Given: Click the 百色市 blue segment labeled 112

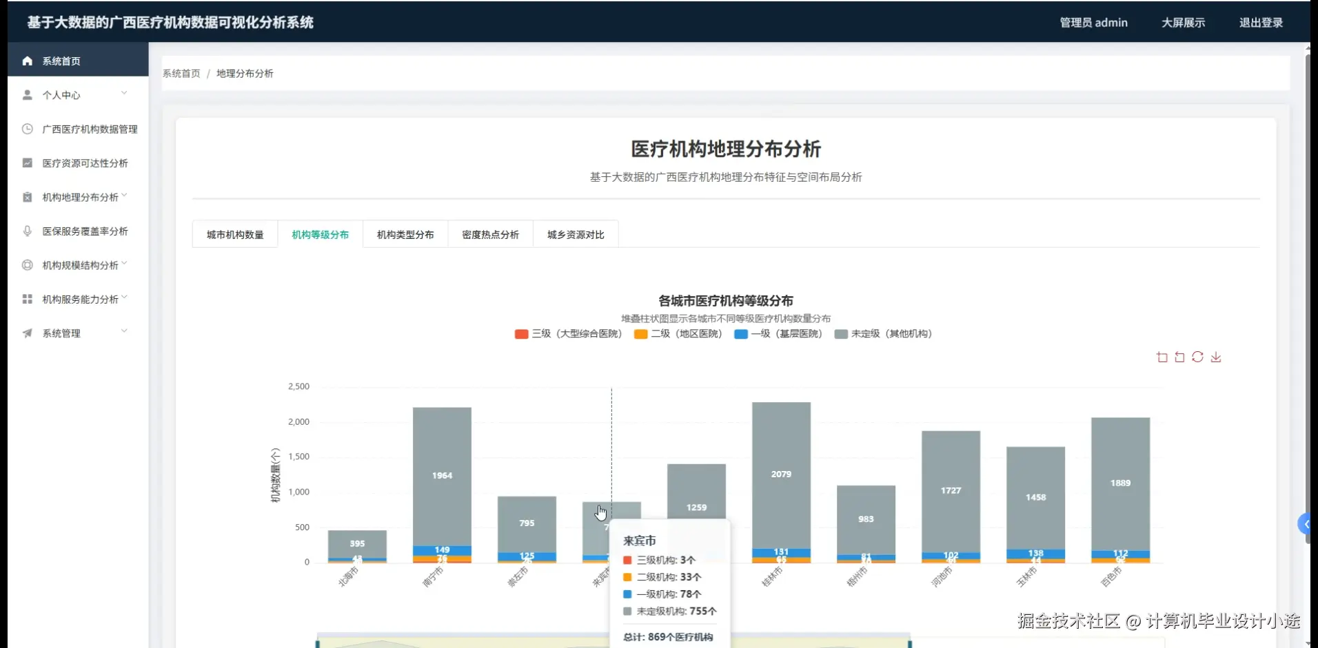Looking at the screenshot, I should 1120,554.
